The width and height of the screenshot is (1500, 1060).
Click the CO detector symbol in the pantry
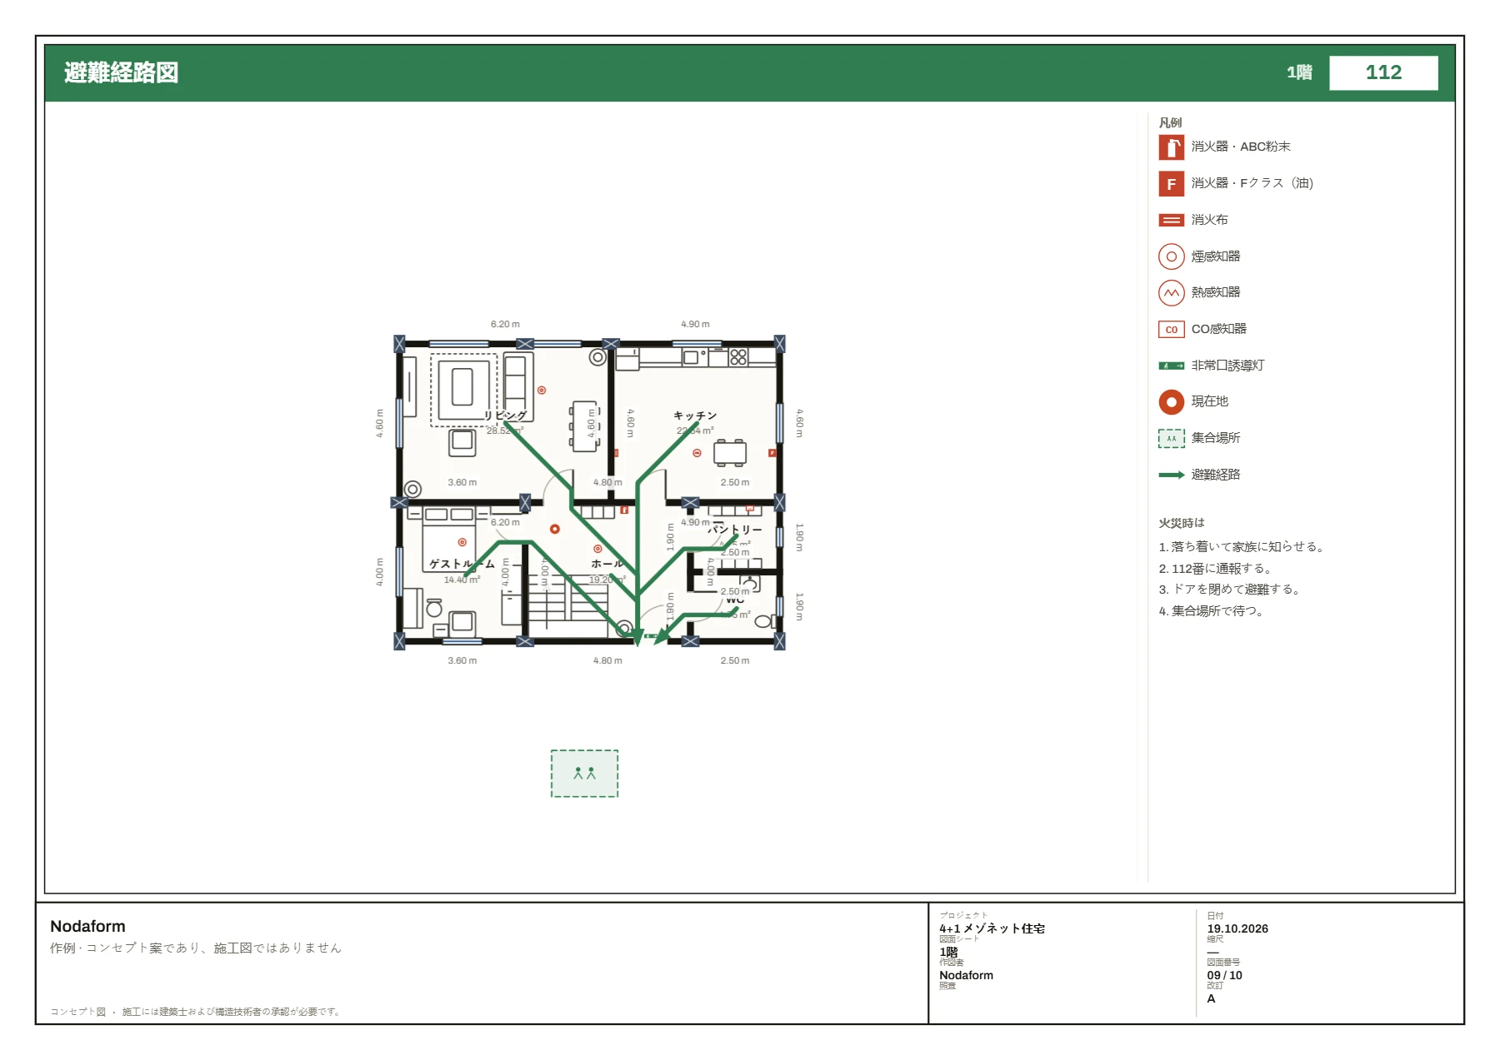pyautogui.click(x=749, y=508)
